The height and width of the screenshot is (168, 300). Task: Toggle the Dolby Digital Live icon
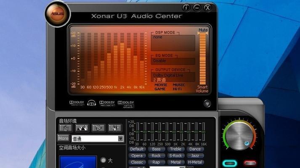point(77,103)
